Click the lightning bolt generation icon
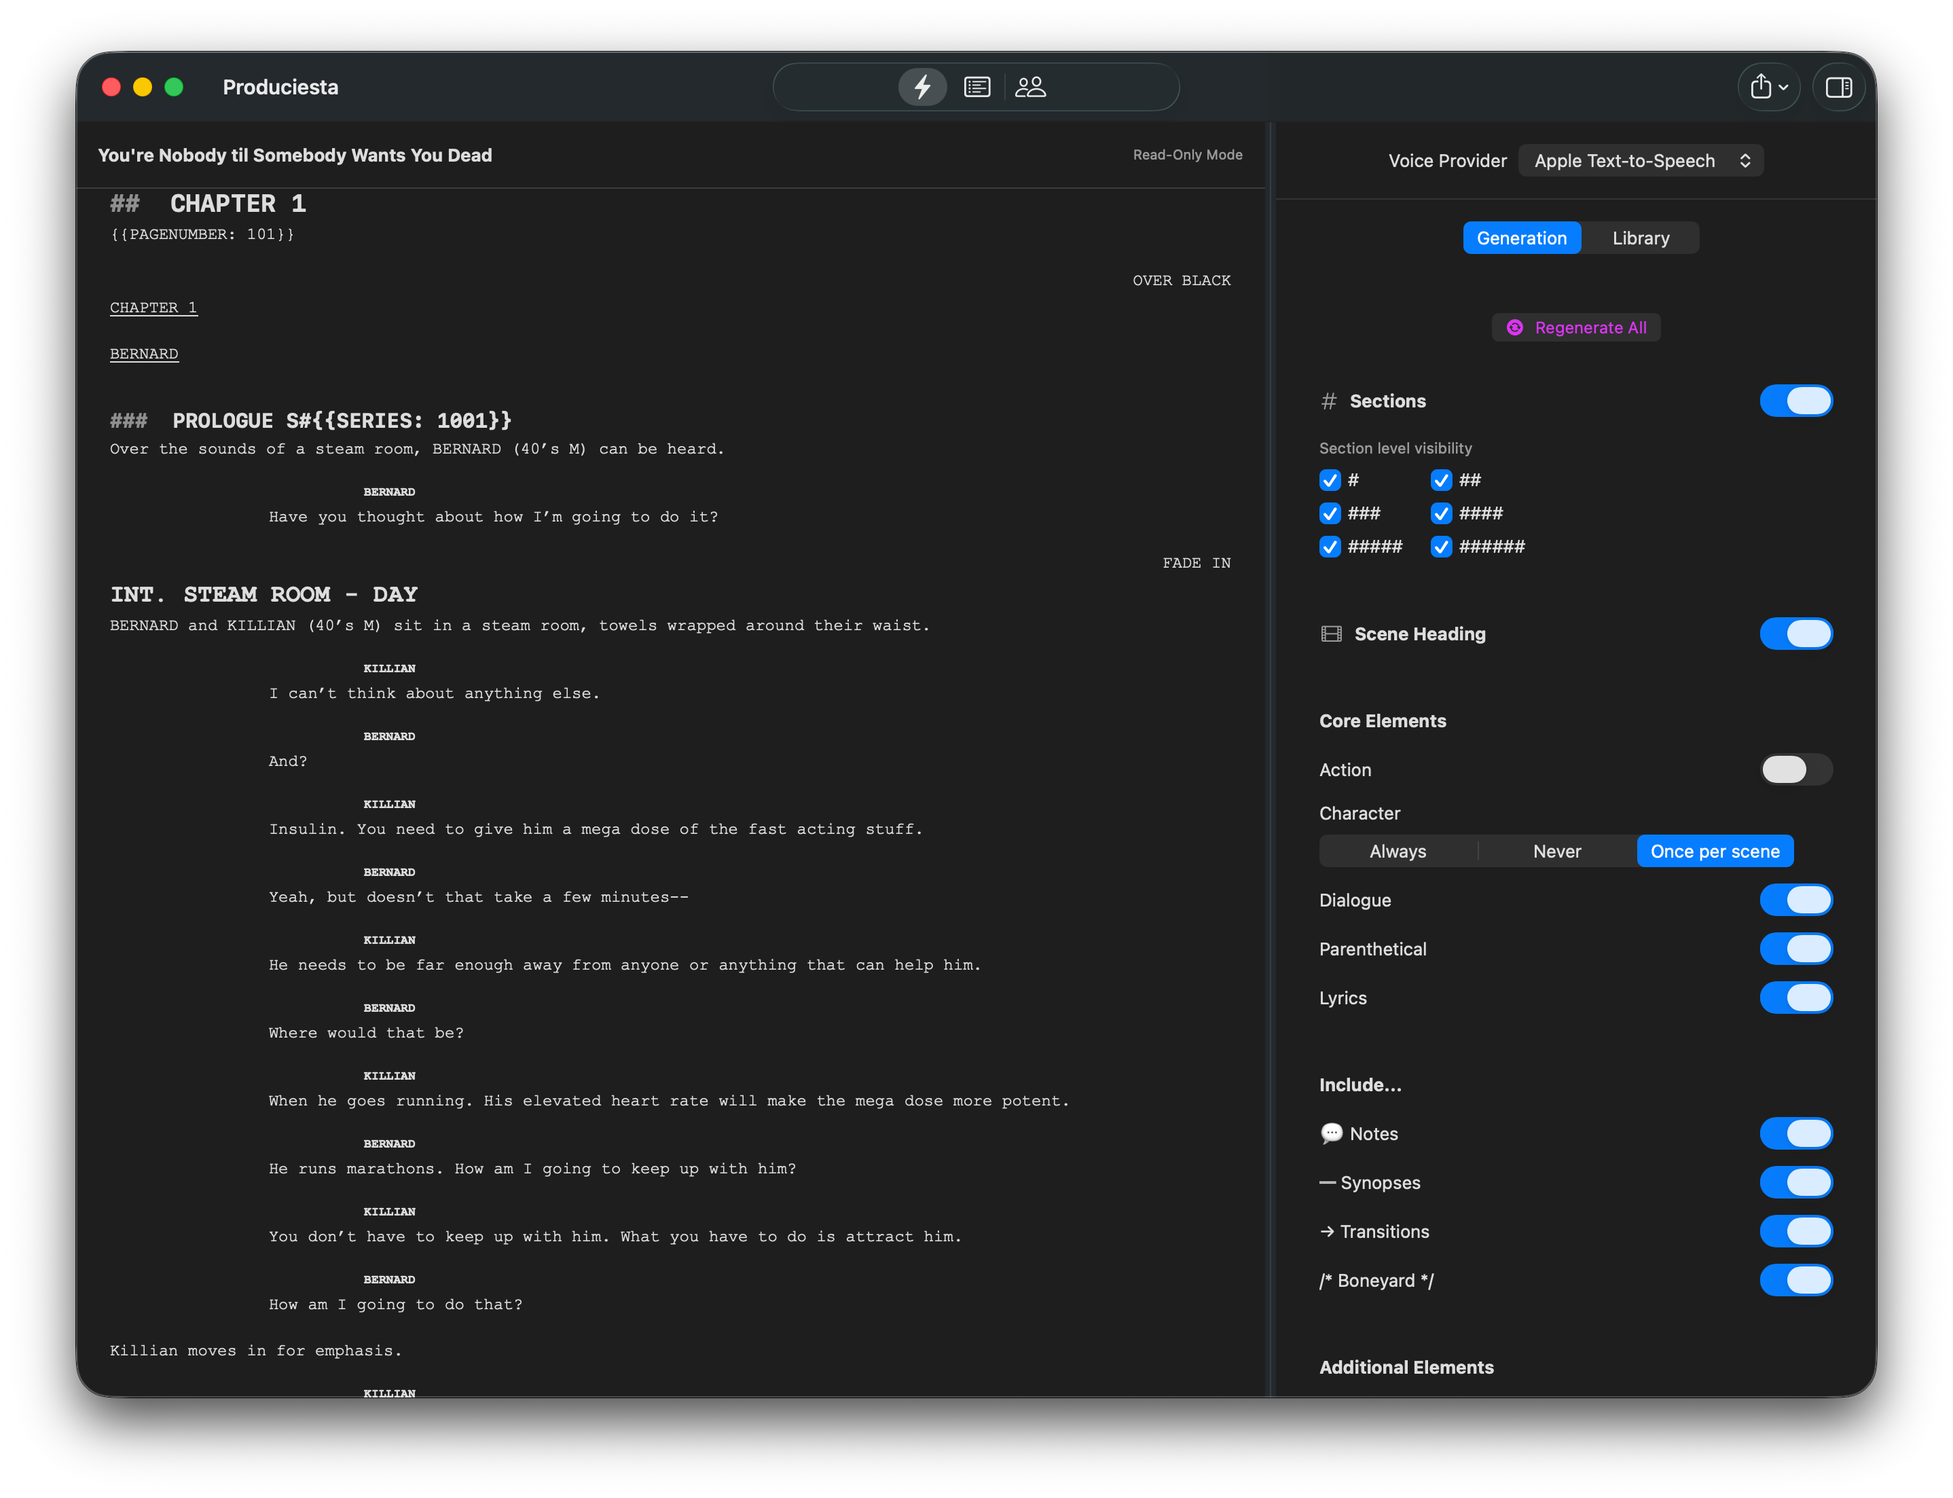 tap(922, 86)
